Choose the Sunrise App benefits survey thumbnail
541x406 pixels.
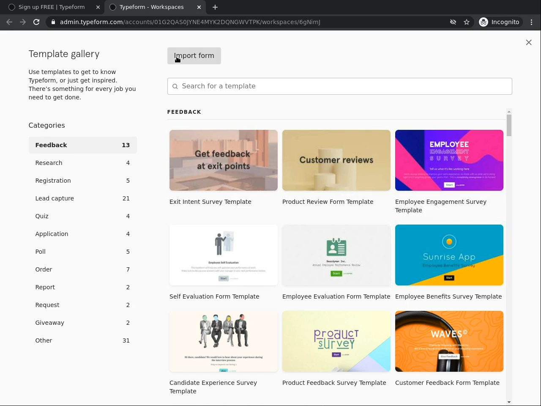coord(449,255)
